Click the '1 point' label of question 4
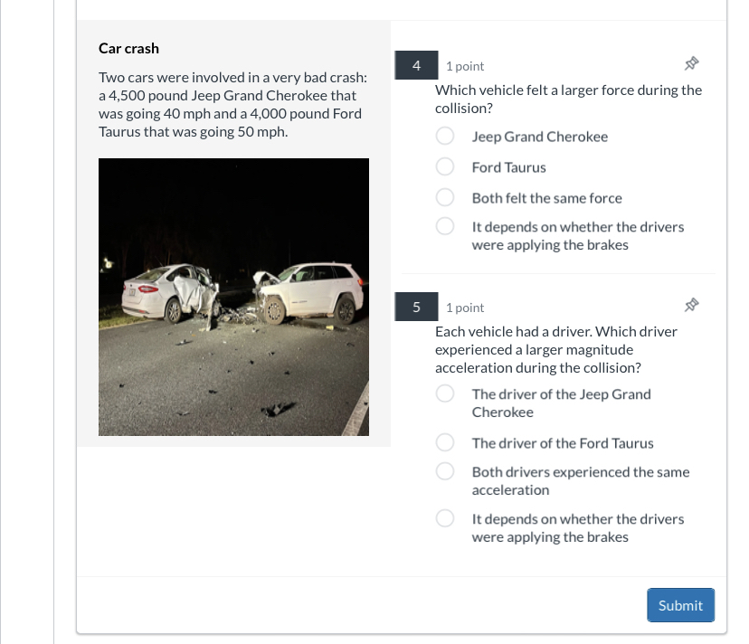This screenshot has width=749, height=644. (465, 66)
